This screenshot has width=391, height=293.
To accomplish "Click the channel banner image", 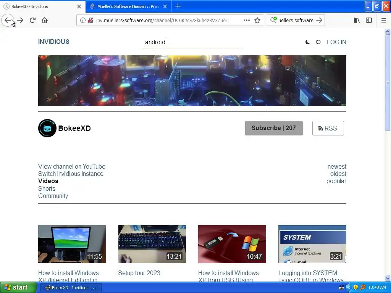I will click(x=192, y=80).
